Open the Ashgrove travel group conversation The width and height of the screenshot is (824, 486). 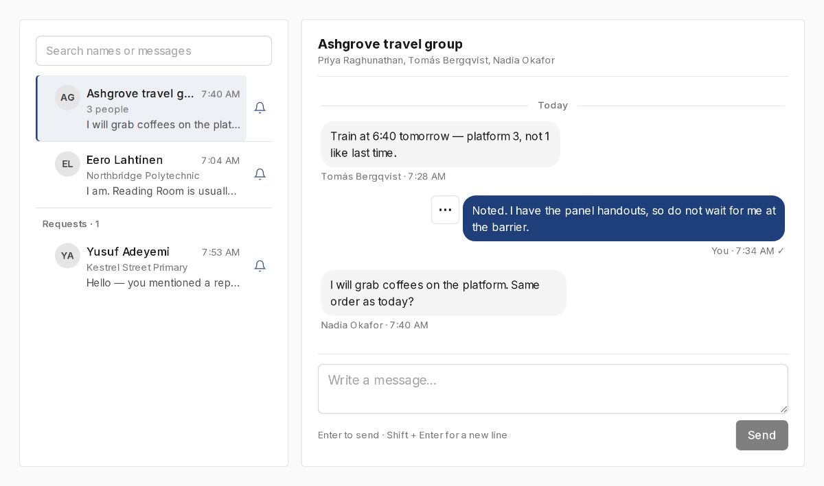click(x=141, y=108)
